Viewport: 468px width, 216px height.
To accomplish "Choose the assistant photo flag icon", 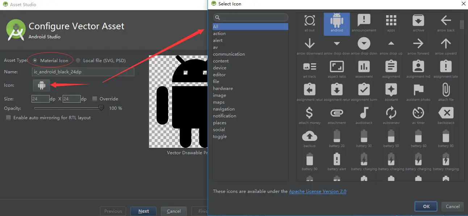I will click(x=418, y=90).
